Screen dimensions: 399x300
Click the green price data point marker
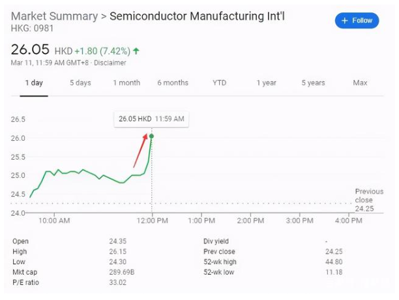coord(152,136)
